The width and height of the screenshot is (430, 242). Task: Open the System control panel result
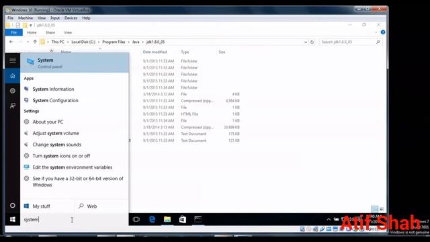tap(75, 63)
